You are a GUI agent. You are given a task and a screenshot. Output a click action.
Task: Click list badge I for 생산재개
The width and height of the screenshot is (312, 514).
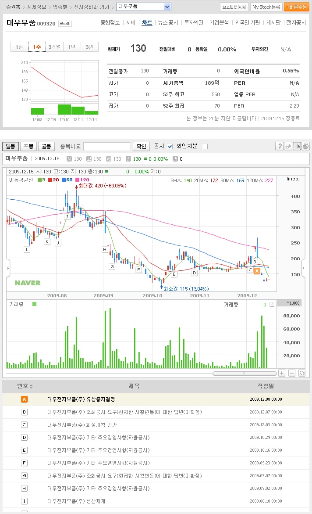(24, 501)
